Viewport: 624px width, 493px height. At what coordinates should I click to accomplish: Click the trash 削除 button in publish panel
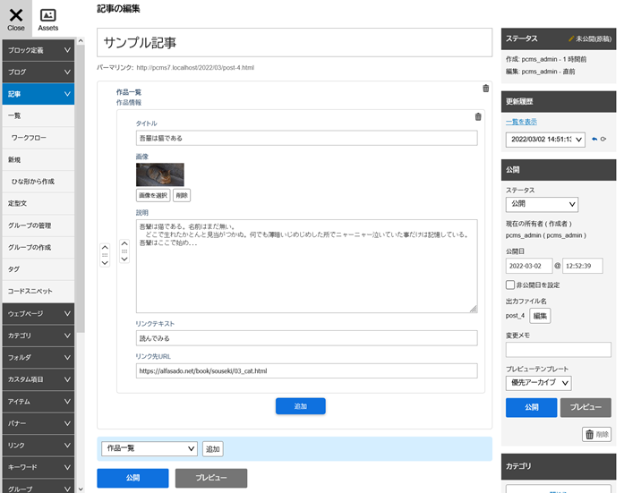coord(596,434)
